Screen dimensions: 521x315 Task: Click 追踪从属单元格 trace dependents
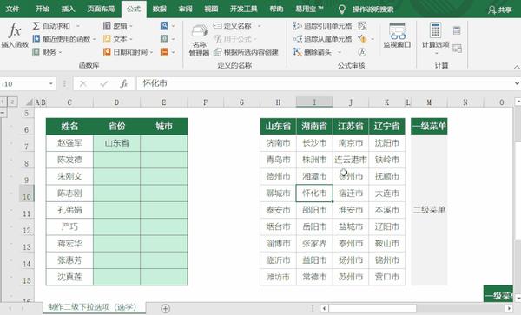tap(323, 39)
